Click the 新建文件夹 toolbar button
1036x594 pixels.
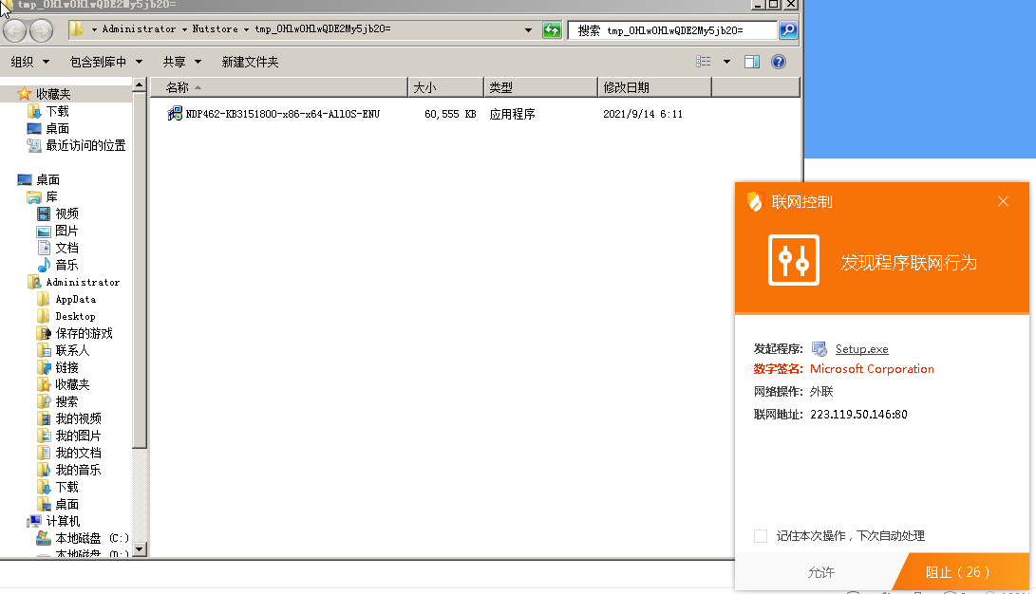[x=250, y=62]
